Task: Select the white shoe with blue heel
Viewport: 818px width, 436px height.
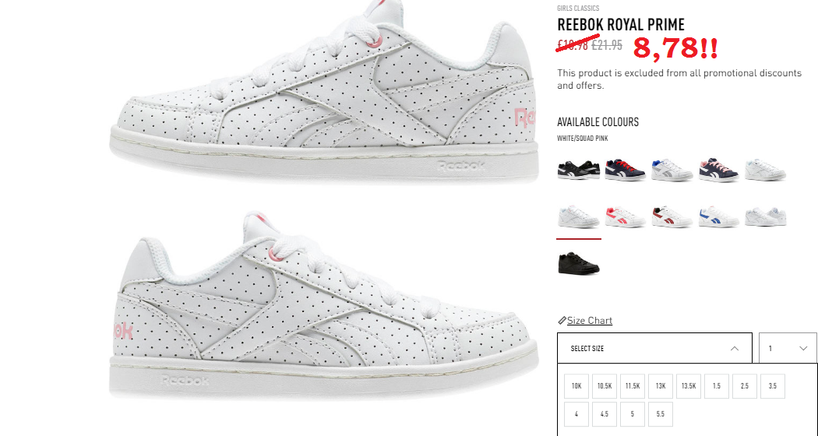Action: (672, 171)
